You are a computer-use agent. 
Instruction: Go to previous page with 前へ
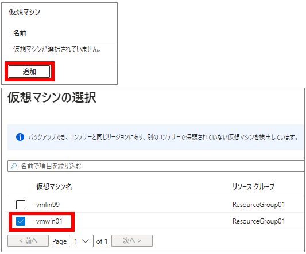[x=28, y=241]
